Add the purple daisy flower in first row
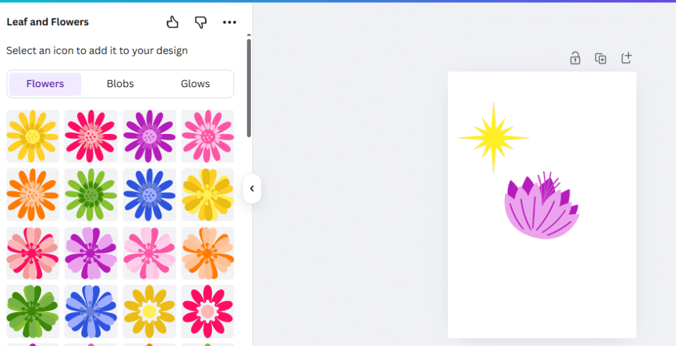This screenshot has width=676, height=346. (149, 136)
